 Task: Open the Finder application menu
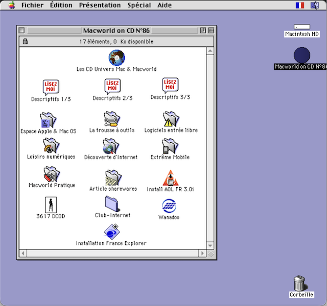[x=315, y=5]
